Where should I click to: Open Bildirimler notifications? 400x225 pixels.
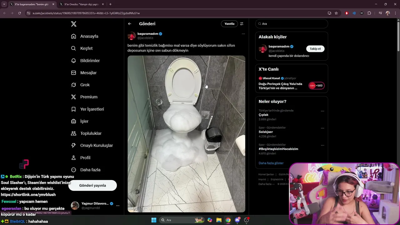pos(85,61)
